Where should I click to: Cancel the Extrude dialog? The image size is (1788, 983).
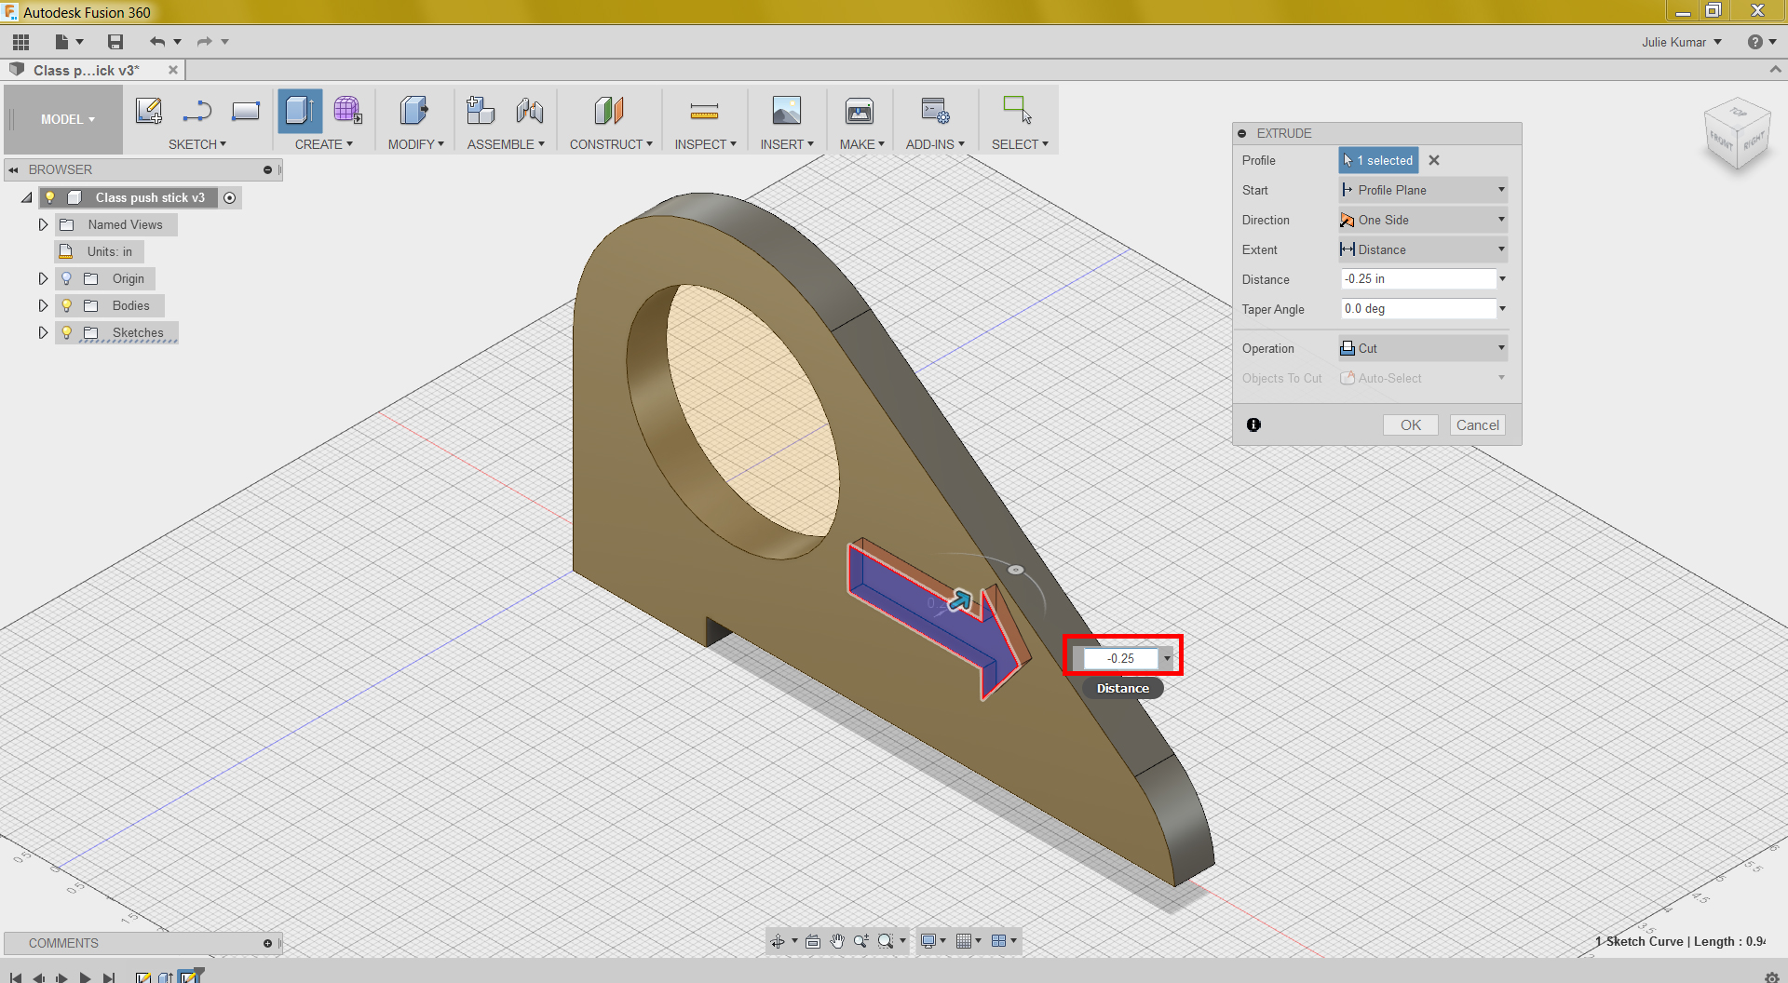pos(1478,425)
